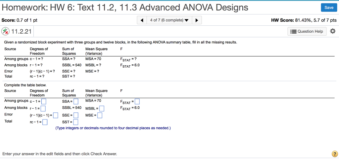Viewport: 339px width, 159px height.
Task: Click partial-credit status icon beside 11.2.21
Action: (x=5, y=31)
